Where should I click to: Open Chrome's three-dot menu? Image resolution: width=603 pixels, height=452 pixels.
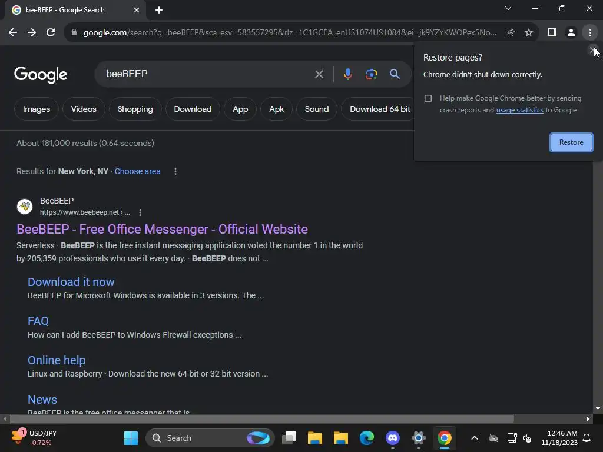click(590, 33)
